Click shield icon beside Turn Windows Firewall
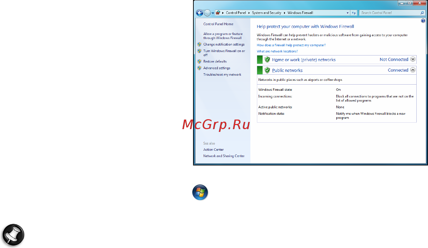 199,51
